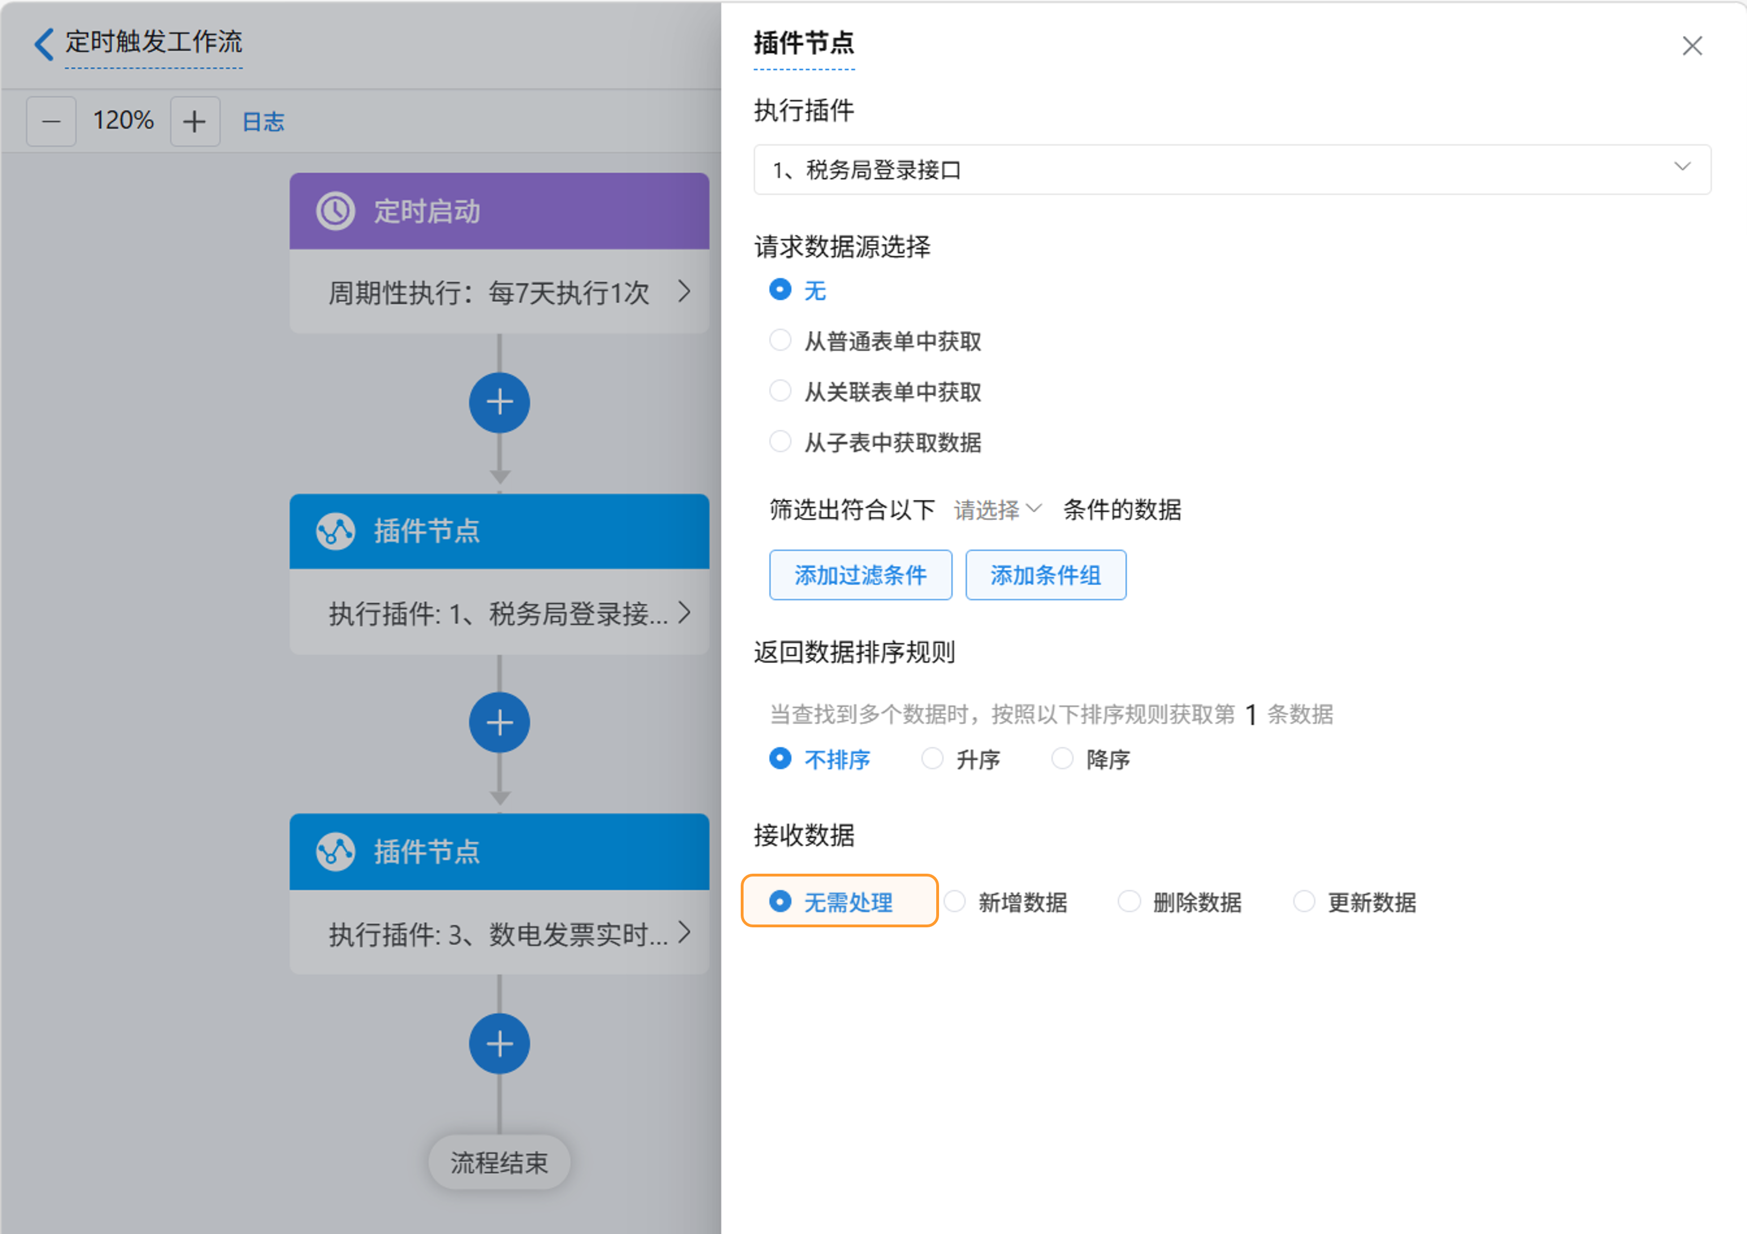The height and width of the screenshot is (1234, 1747).
Task: Click 添加条件组 button
Action: [x=1045, y=575]
